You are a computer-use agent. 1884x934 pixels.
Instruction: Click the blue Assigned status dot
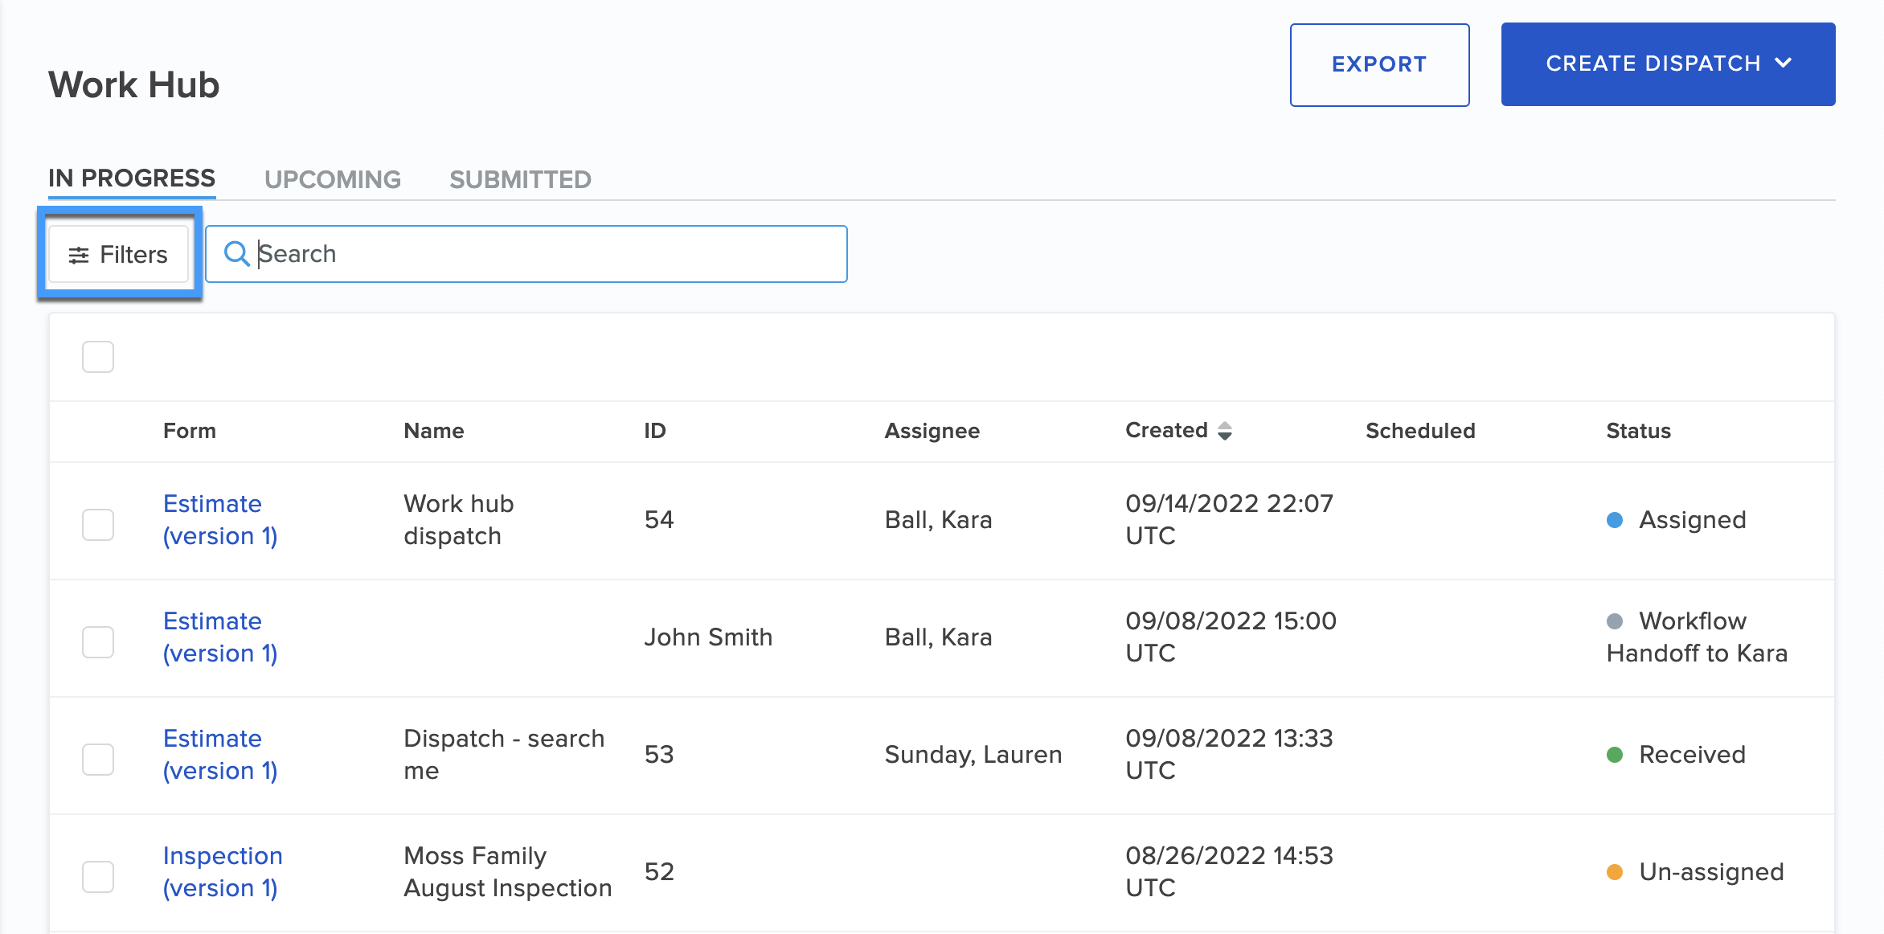(x=1614, y=520)
